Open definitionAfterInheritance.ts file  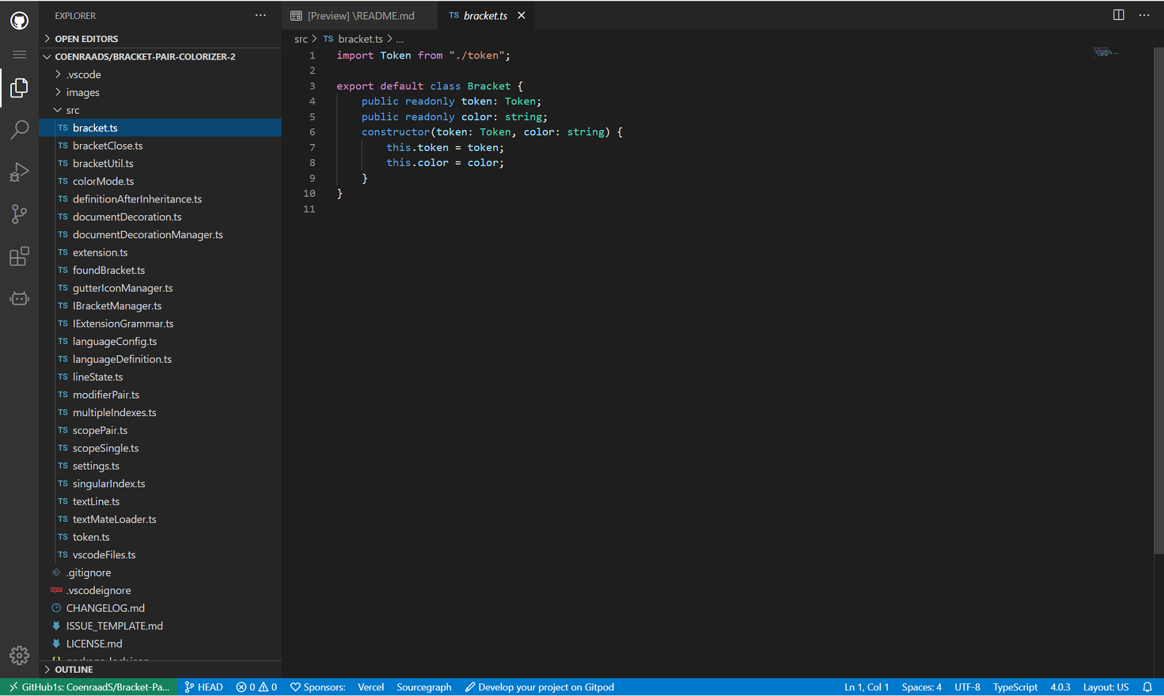pos(160,199)
